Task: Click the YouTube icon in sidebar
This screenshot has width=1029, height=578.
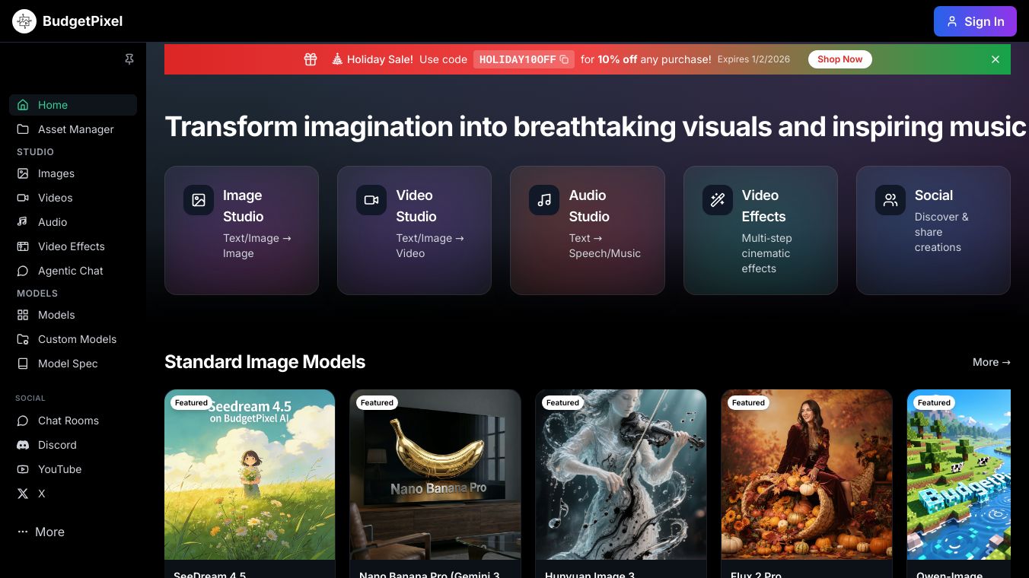Action: tap(23, 469)
